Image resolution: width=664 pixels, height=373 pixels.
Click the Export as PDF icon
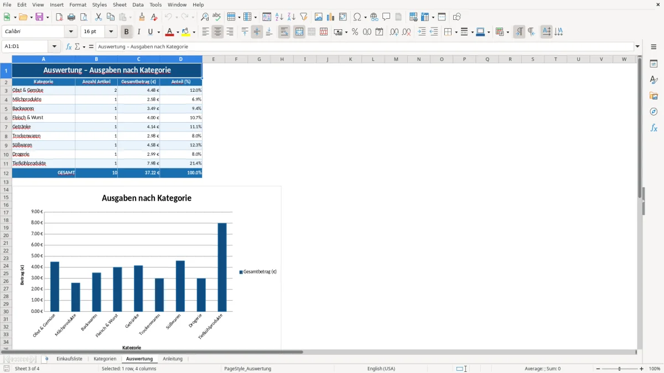click(59, 17)
